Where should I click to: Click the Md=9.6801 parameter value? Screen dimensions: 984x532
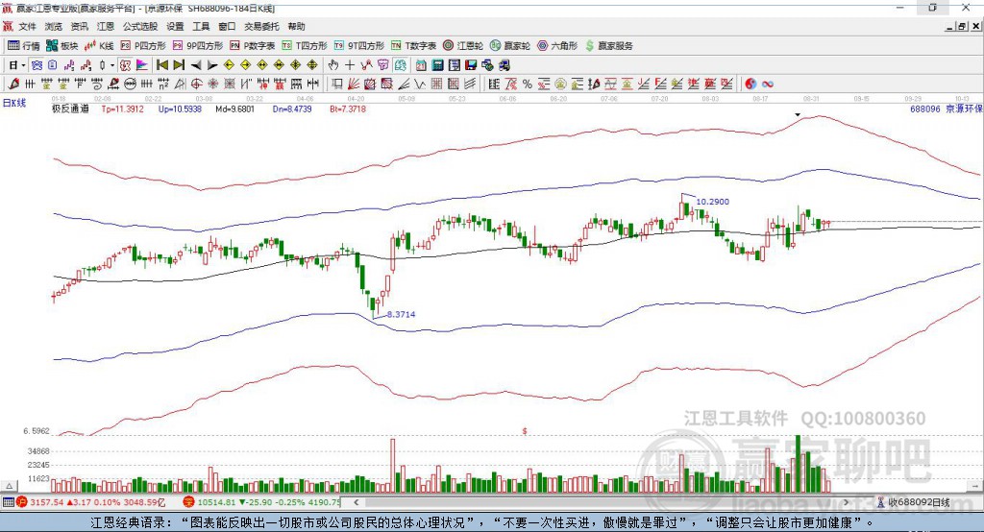click(234, 109)
